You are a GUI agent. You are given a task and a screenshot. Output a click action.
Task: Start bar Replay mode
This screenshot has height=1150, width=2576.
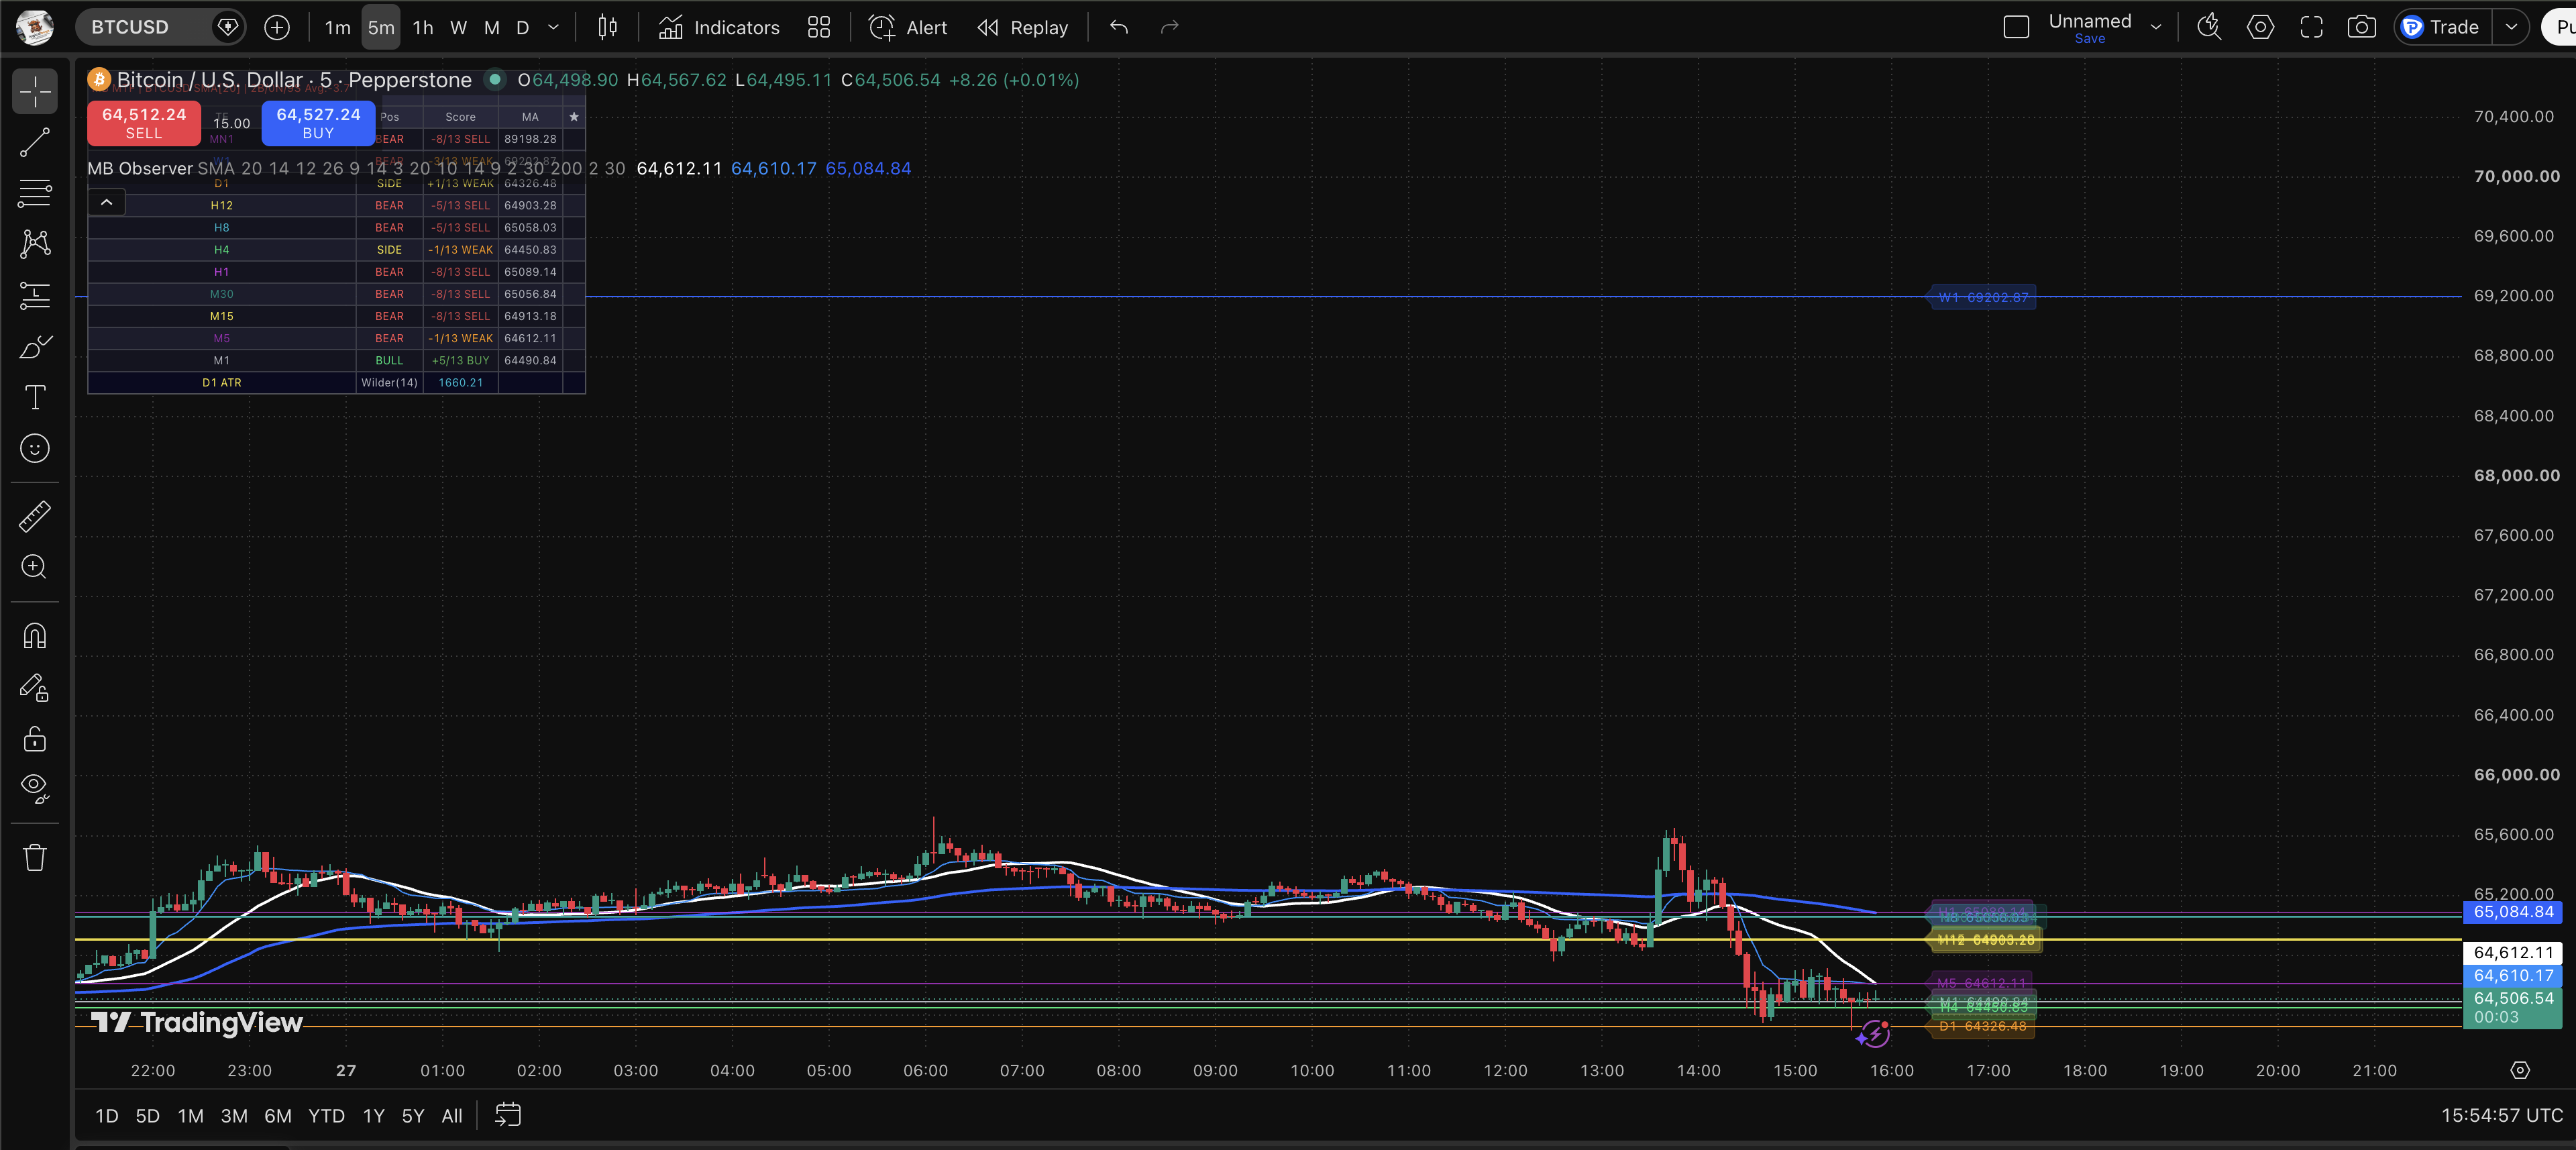[1023, 27]
